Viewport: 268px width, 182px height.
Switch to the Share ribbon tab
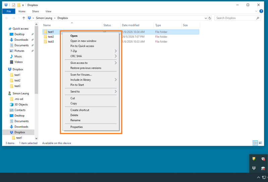pos(36,11)
